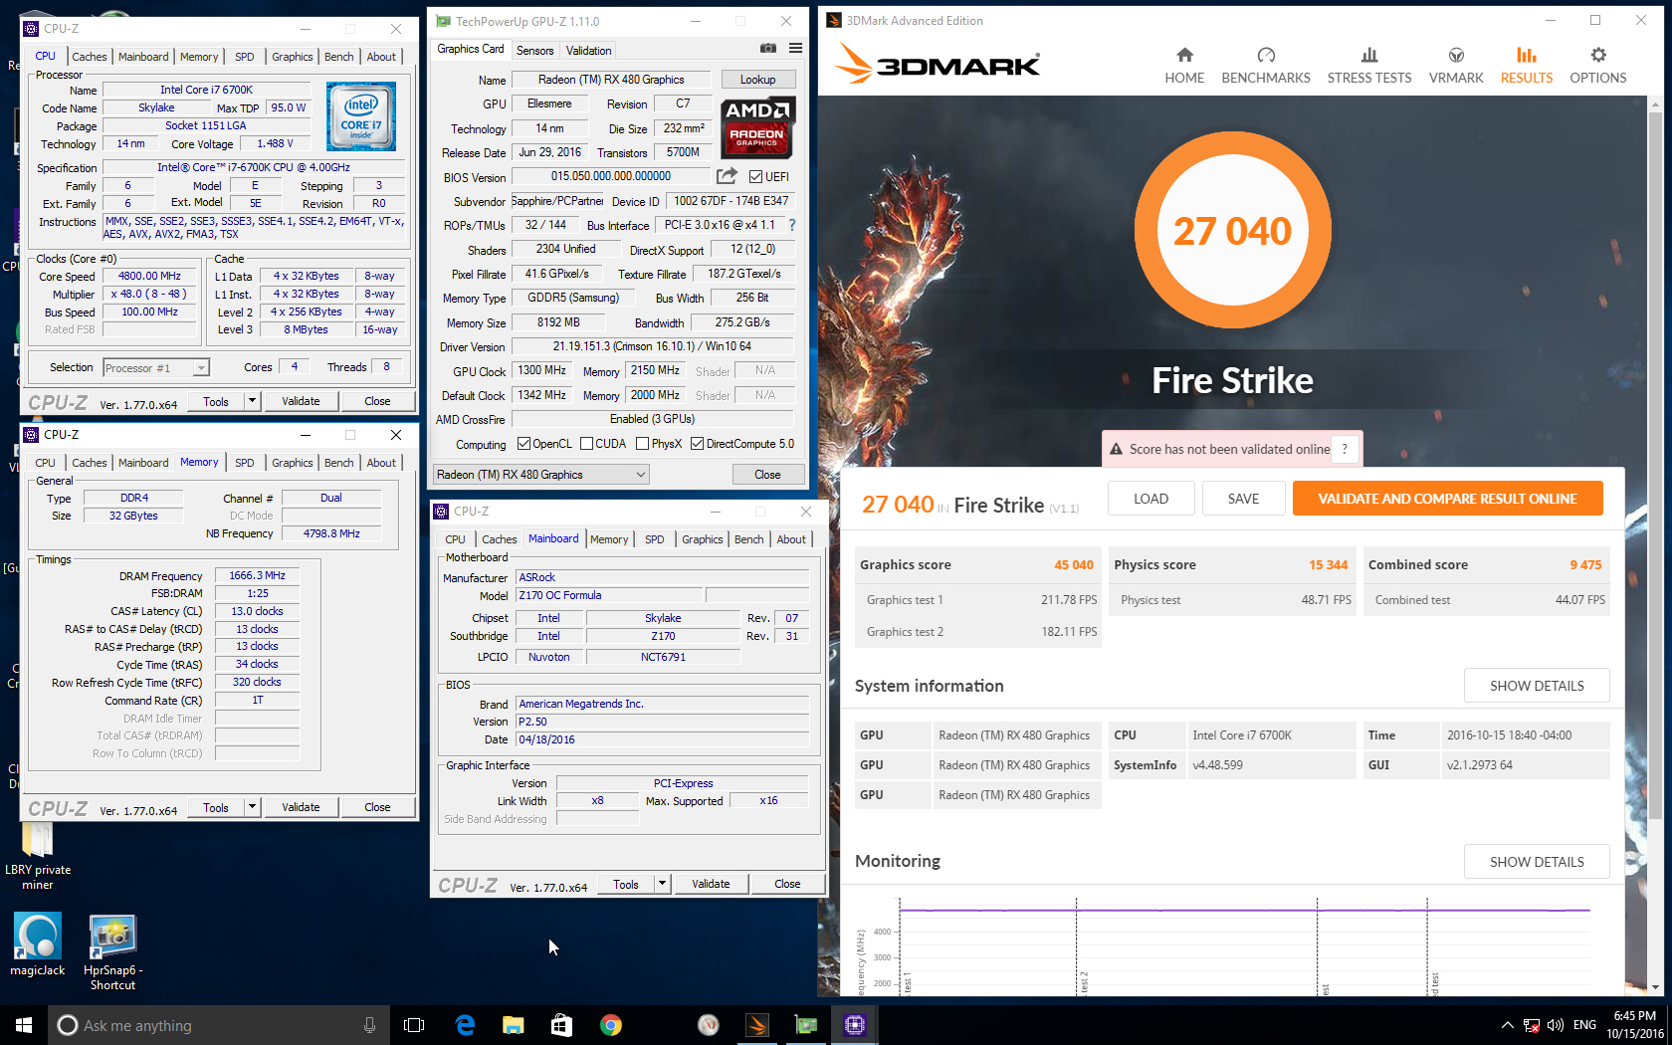Click the Cortana search box

point(216,1025)
